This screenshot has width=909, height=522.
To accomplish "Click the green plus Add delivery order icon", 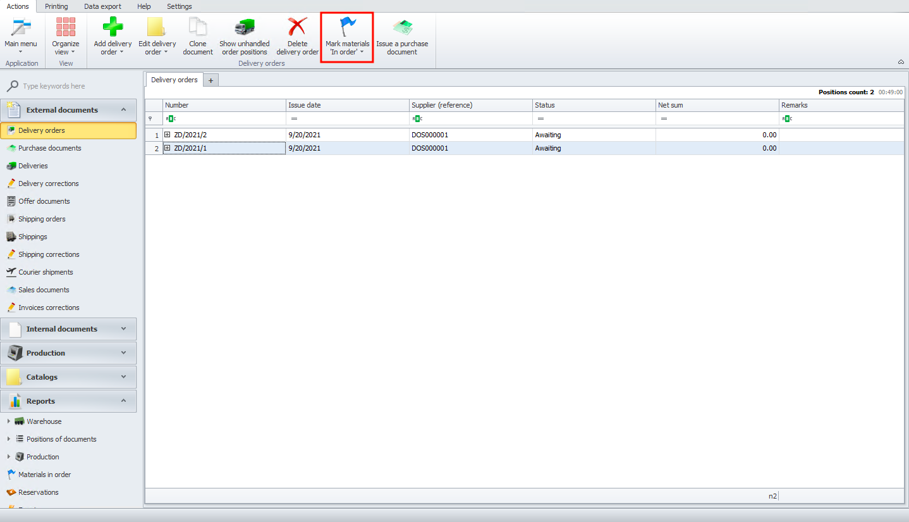I will 113,27.
